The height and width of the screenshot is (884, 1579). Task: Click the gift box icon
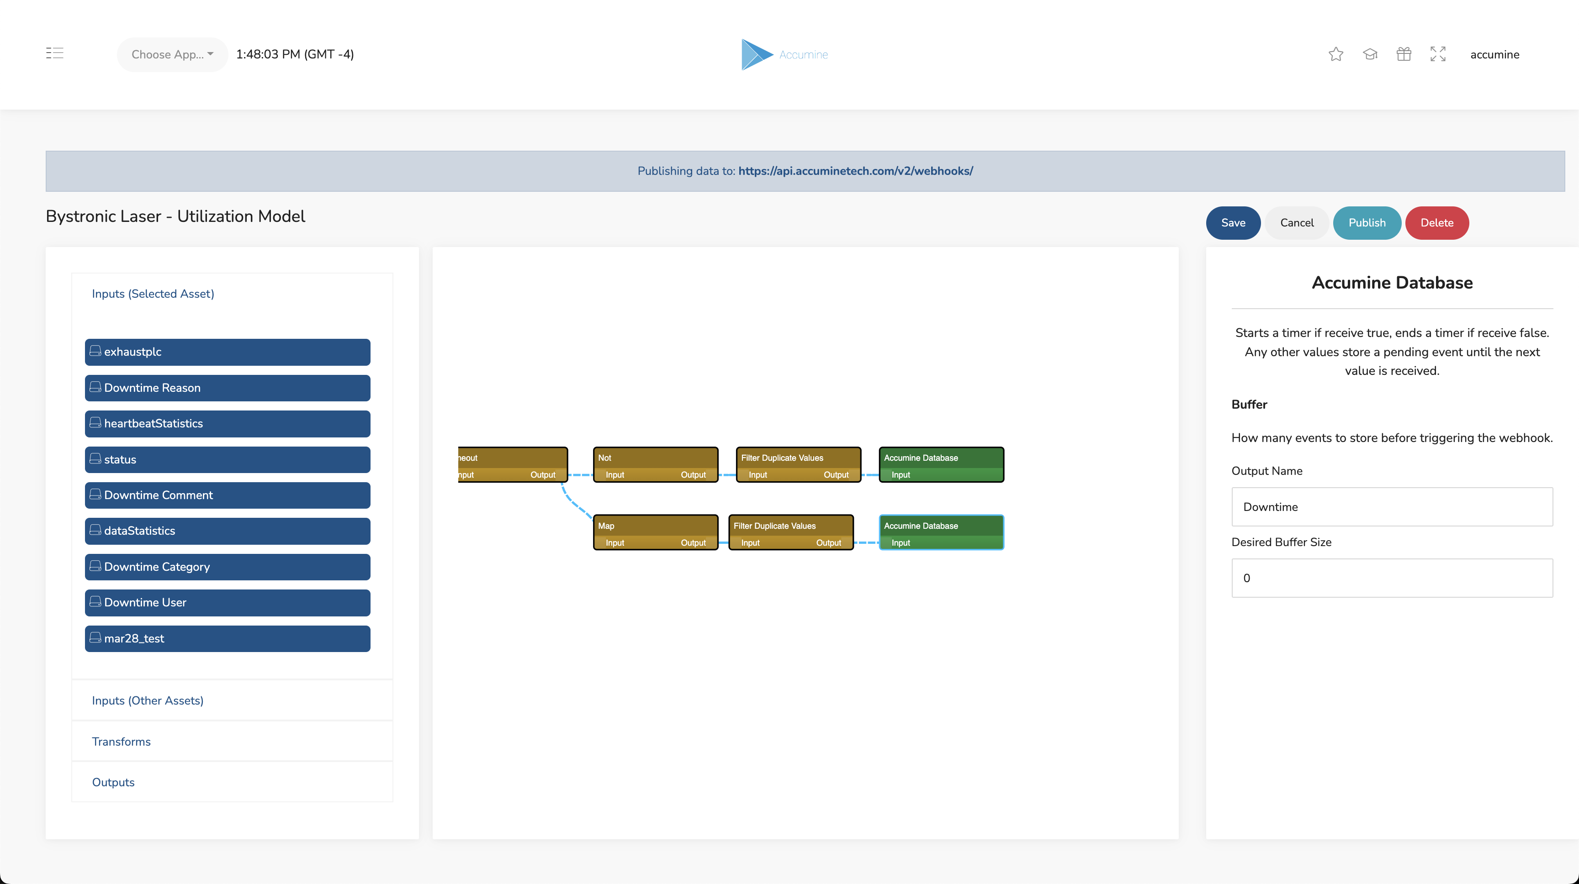[x=1404, y=54]
